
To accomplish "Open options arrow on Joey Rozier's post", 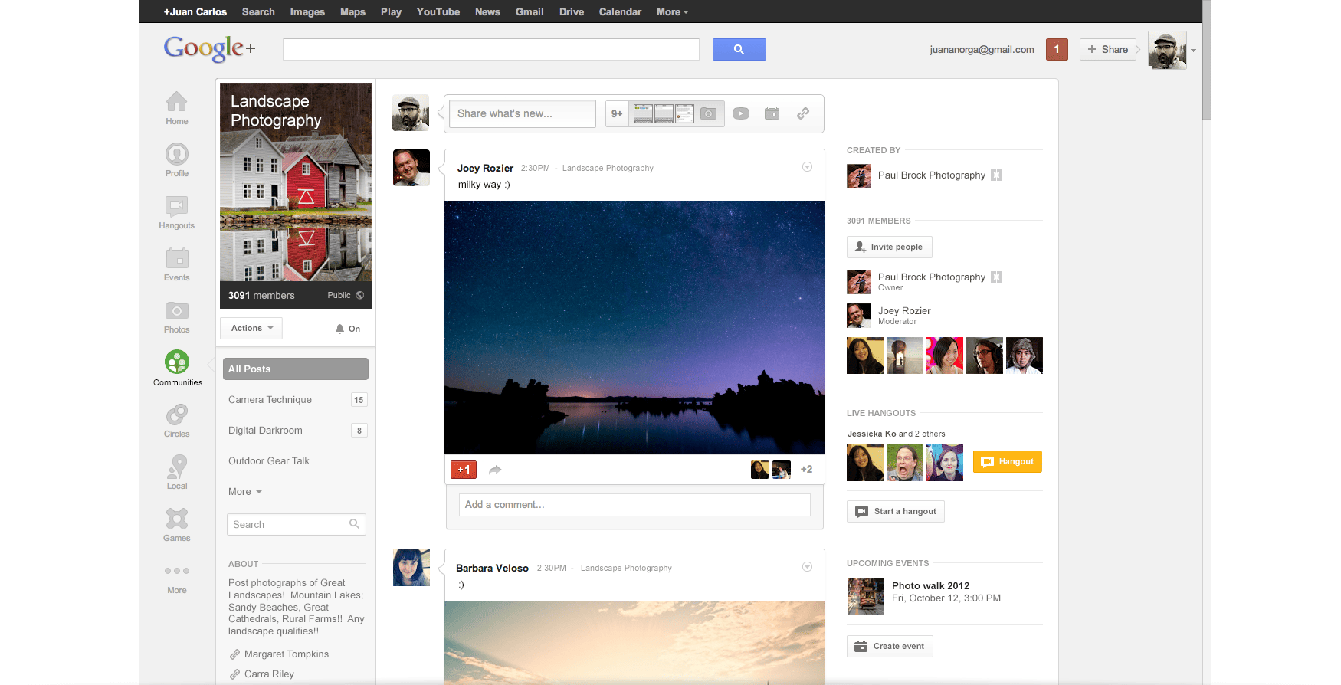I will pos(807,167).
